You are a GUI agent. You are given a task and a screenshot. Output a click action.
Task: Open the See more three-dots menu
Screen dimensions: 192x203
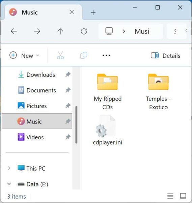coord(106,55)
